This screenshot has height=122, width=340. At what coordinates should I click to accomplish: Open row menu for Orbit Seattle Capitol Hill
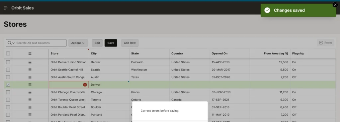coord(30,70)
